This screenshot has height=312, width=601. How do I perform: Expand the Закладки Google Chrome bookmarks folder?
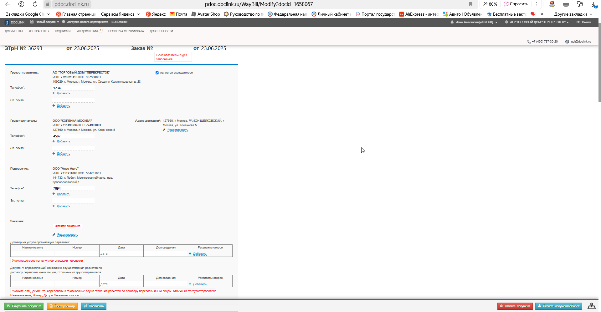(28, 14)
